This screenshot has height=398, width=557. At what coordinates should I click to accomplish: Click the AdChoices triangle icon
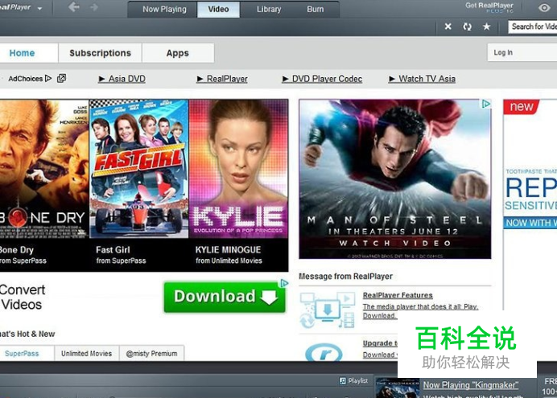(x=48, y=79)
